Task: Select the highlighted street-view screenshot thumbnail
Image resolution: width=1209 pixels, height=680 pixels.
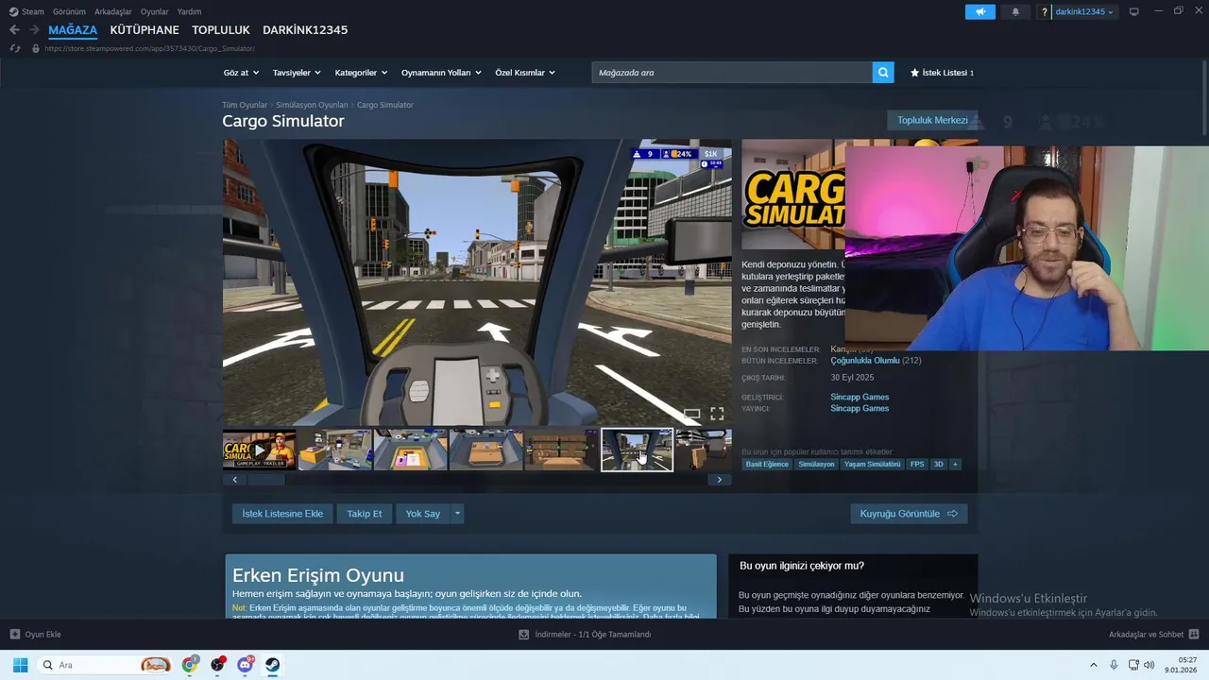Action: 637,450
